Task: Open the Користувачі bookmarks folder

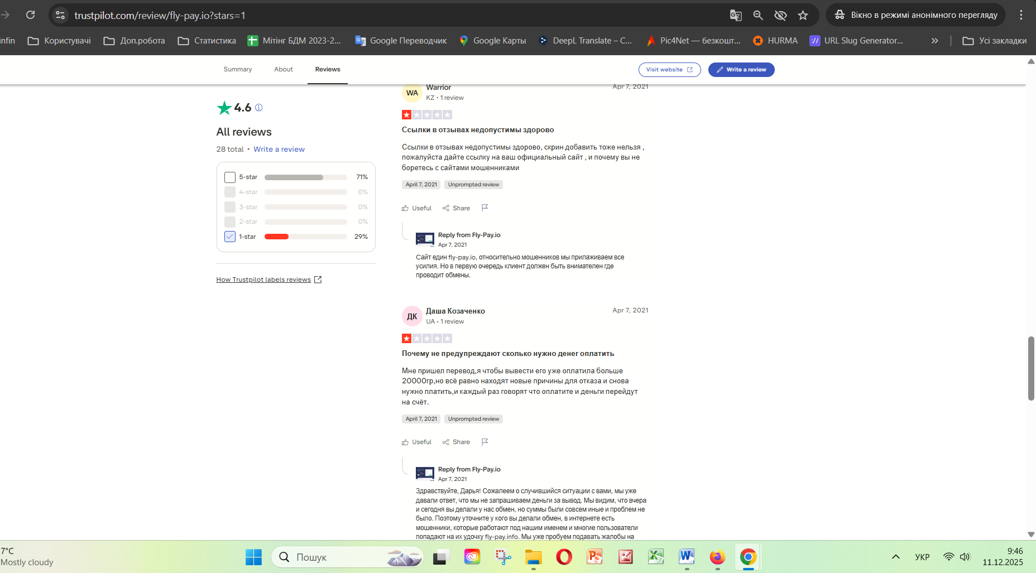Action: point(59,41)
